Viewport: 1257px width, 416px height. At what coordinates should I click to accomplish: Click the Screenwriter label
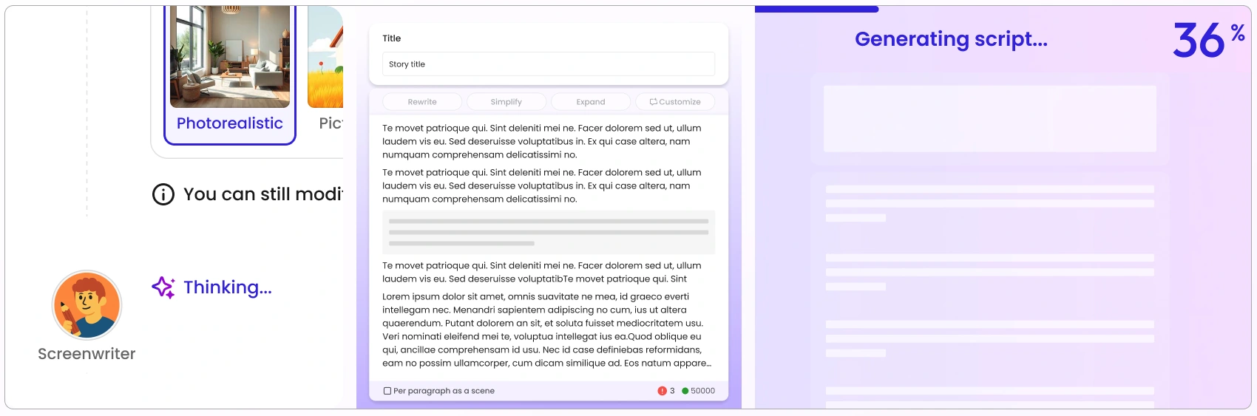87,354
